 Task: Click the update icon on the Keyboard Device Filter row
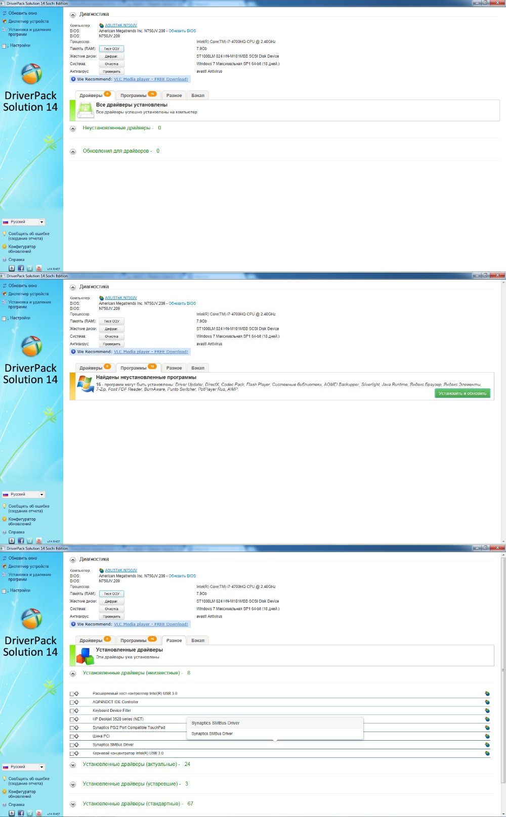click(x=487, y=711)
